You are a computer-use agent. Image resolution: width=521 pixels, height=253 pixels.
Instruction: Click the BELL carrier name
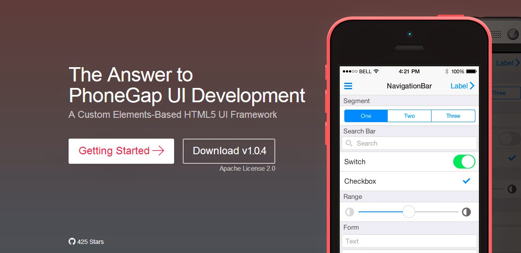coord(365,71)
